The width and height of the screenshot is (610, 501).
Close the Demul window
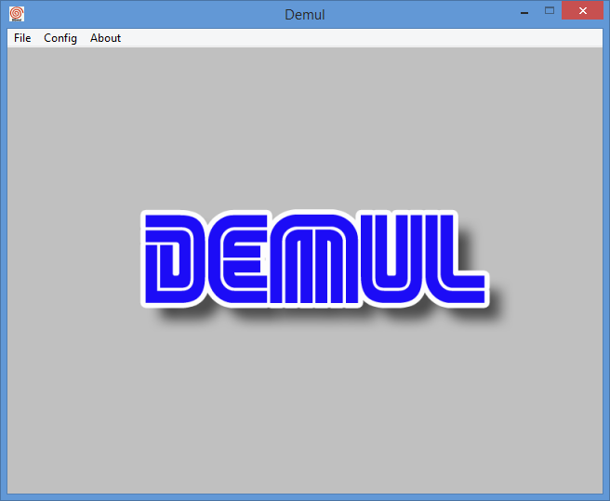(582, 11)
